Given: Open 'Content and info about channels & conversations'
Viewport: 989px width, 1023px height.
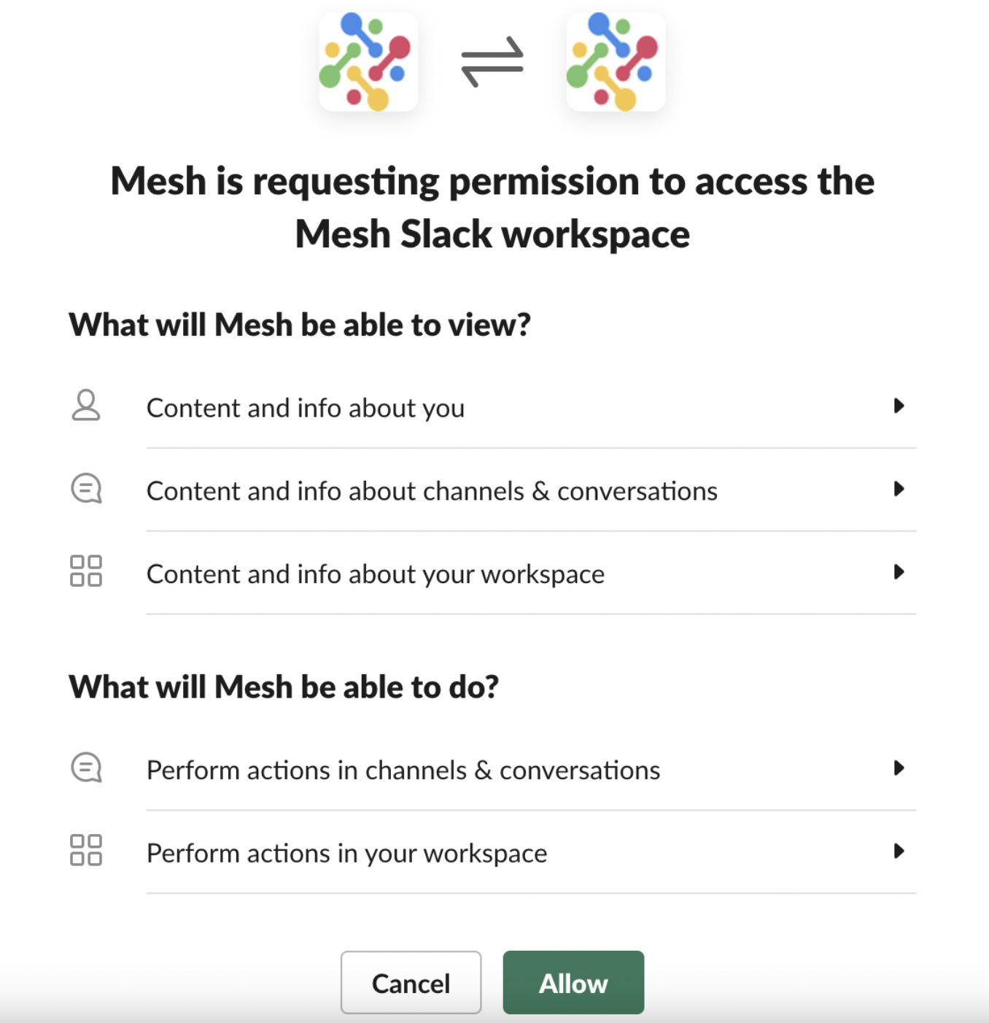Looking at the screenshot, I should point(432,491).
